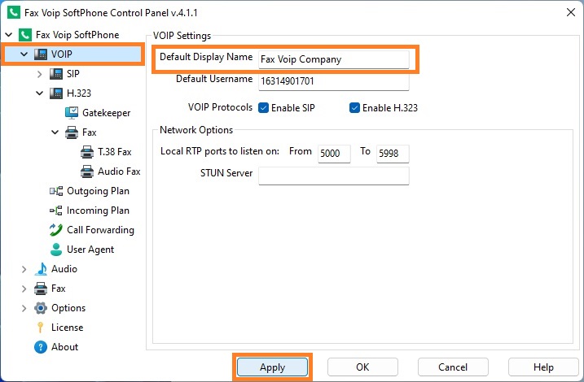Collapse the VOIP tree node
Screen dimensions: 584x382
click(24, 54)
